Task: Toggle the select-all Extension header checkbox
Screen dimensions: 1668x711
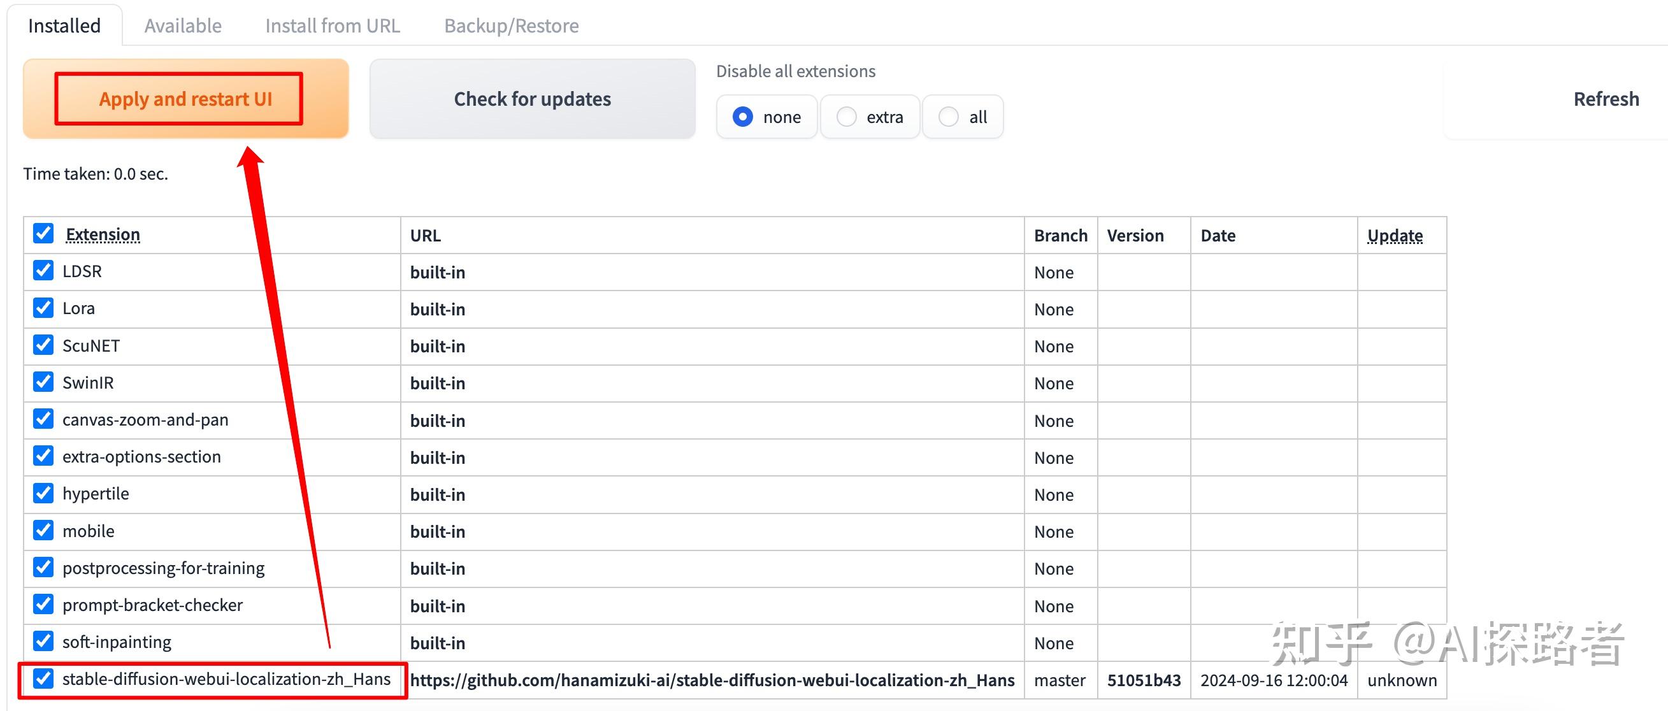Action: point(43,233)
